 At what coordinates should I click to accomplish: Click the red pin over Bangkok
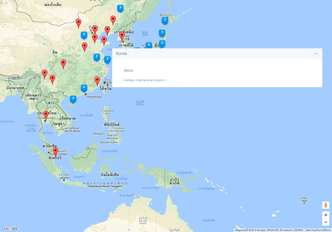click(46, 115)
